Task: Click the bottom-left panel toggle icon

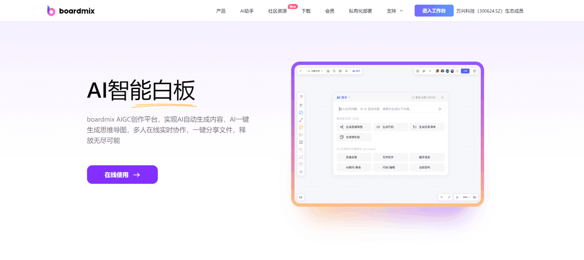Action: [x=301, y=197]
